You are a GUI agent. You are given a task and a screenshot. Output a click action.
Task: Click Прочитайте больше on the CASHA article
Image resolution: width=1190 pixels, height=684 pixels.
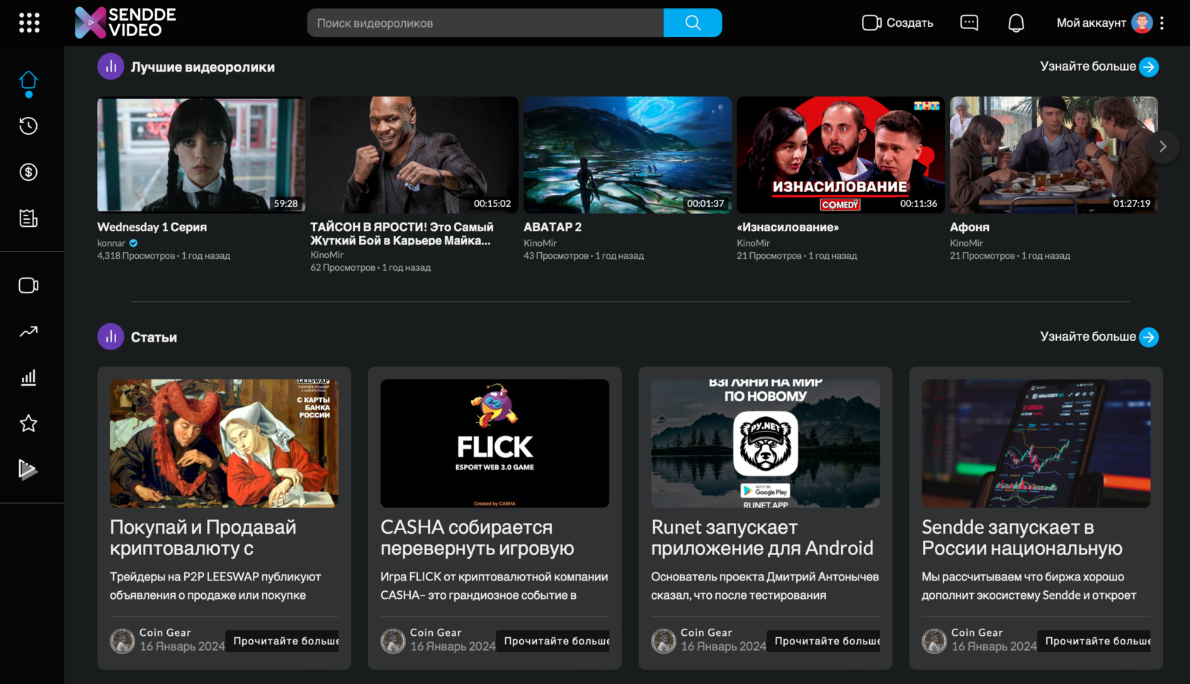click(553, 641)
